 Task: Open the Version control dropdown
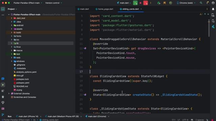click(x=54, y=3)
